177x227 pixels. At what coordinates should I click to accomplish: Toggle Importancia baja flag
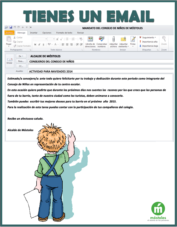pos(148,46)
